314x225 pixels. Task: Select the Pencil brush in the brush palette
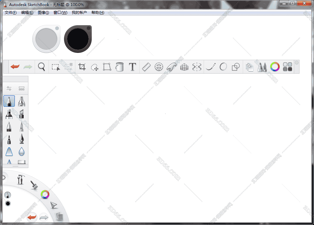(9, 101)
